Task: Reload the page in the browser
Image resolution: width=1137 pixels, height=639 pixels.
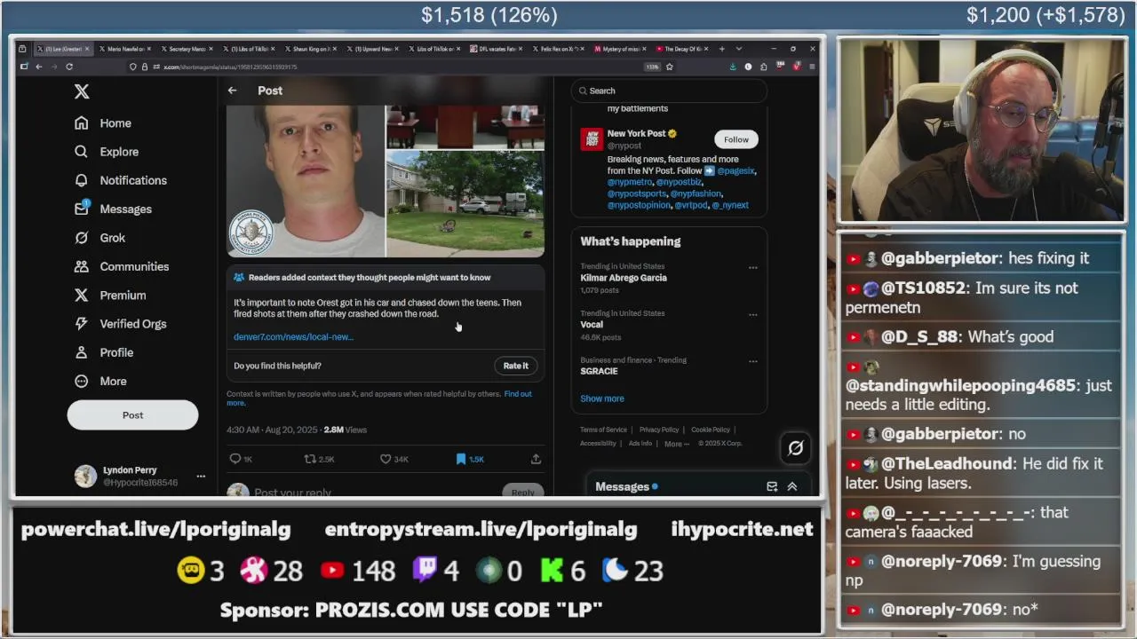Action: 69,67
